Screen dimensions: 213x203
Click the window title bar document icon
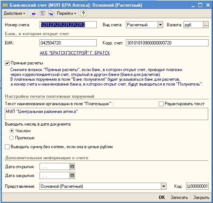pos(5,5)
